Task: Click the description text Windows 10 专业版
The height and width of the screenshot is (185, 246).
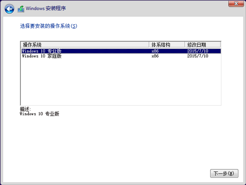Action: [39, 114]
